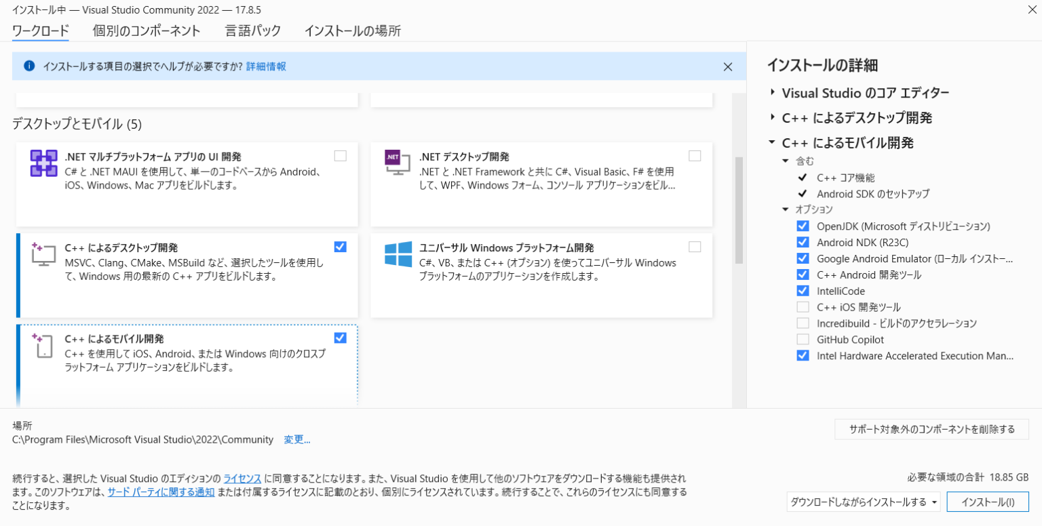
Task: Click the .NET デスクトップ開発 monitor icon
Action: pos(397,163)
